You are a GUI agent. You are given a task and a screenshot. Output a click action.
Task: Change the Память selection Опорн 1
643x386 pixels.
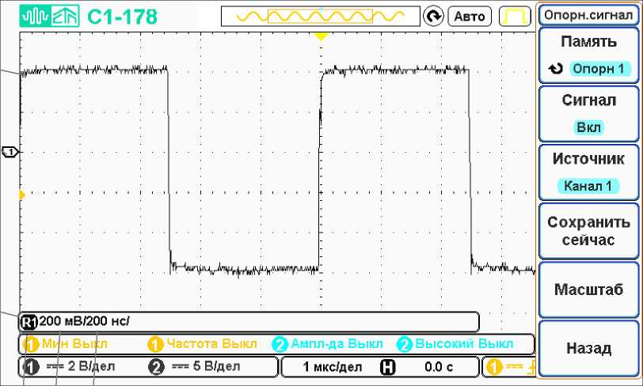click(588, 55)
